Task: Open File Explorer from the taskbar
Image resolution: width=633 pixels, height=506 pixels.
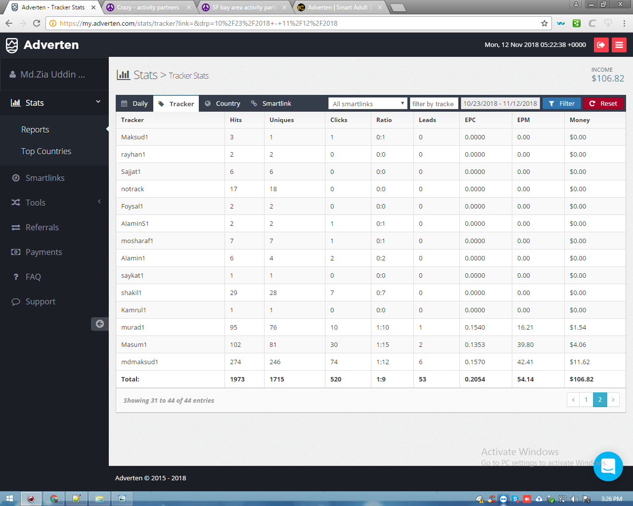Action: (x=99, y=499)
